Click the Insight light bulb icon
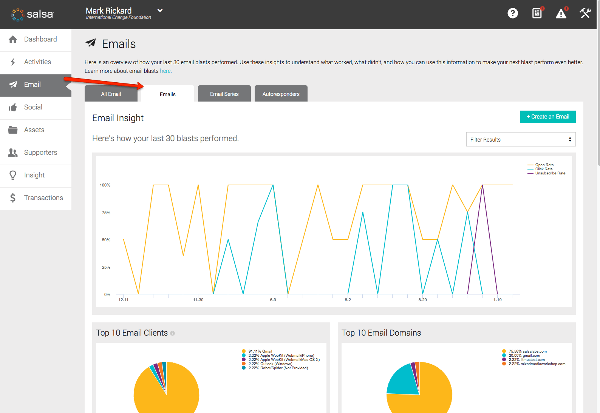This screenshot has width=600, height=413. click(x=13, y=175)
